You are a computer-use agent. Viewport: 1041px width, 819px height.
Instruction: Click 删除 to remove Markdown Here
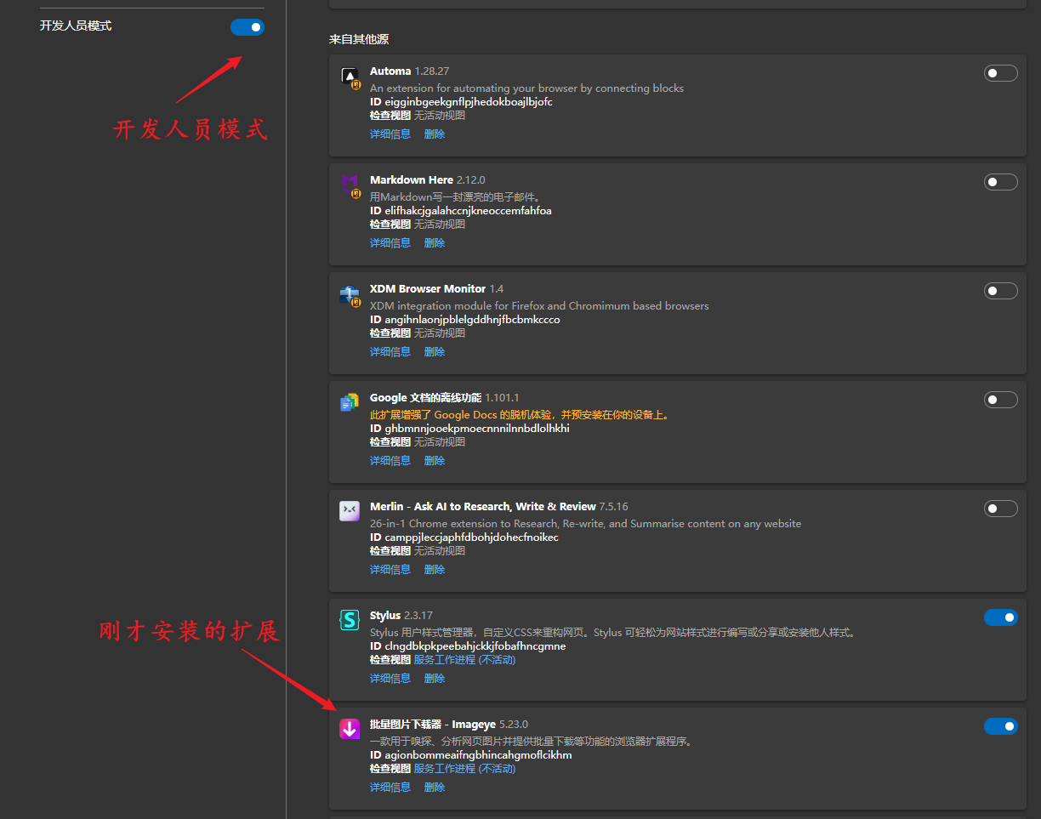click(x=435, y=243)
